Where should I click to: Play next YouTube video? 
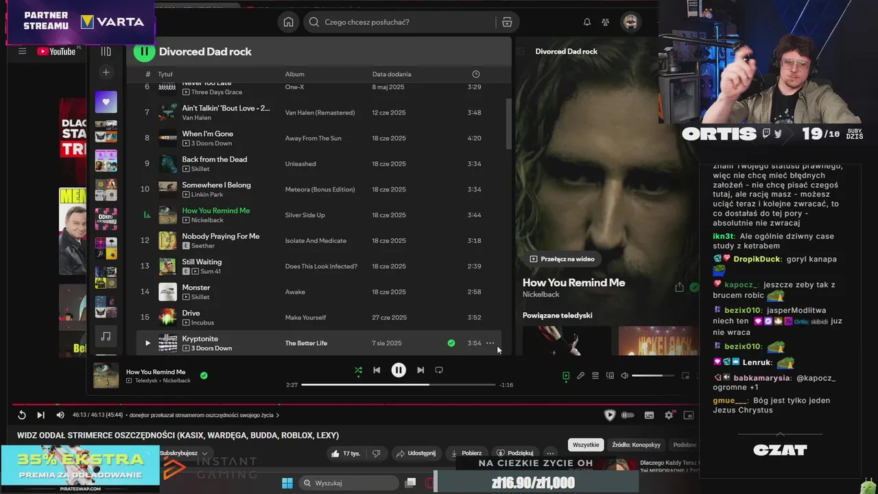click(x=40, y=414)
